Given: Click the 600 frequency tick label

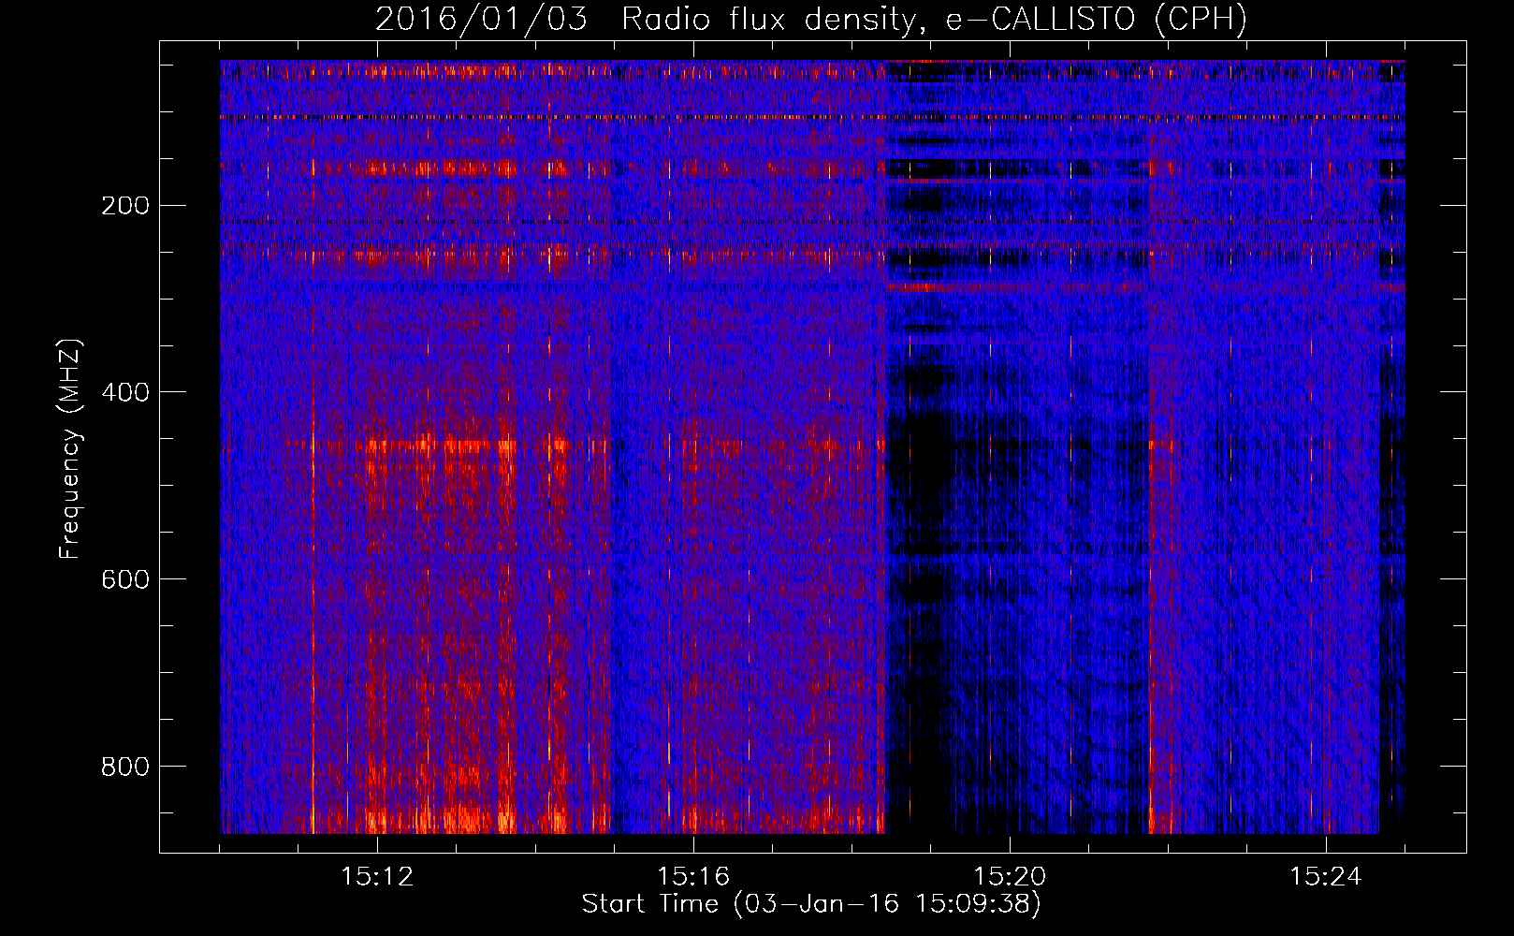Looking at the screenshot, I should click(x=125, y=579).
